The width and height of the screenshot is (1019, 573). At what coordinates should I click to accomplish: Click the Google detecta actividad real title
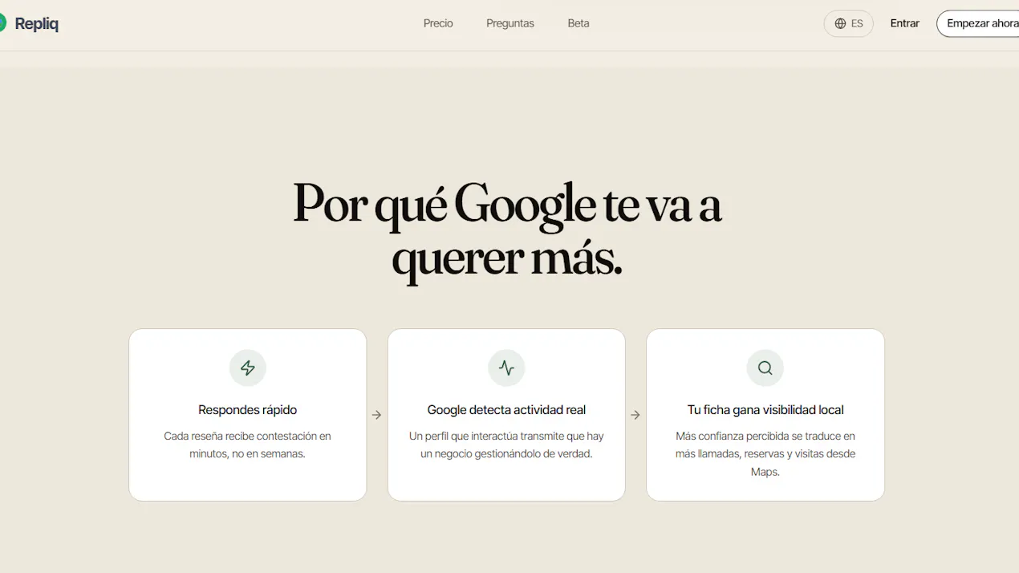pos(506,410)
